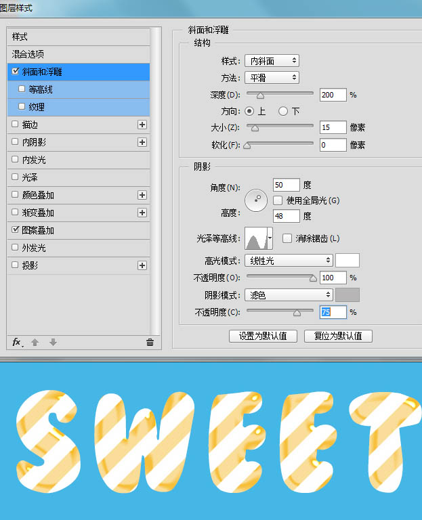Click the 设置为默认值 button
The height and width of the screenshot is (520, 422).
tap(263, 337)
